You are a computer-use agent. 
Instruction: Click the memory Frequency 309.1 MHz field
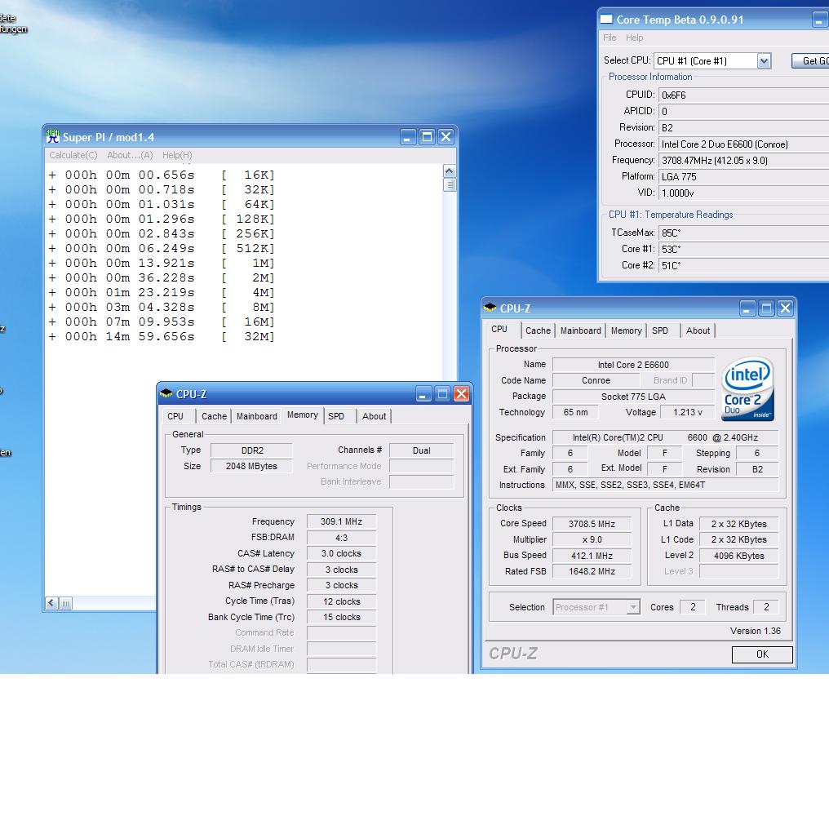pos(341,521)
